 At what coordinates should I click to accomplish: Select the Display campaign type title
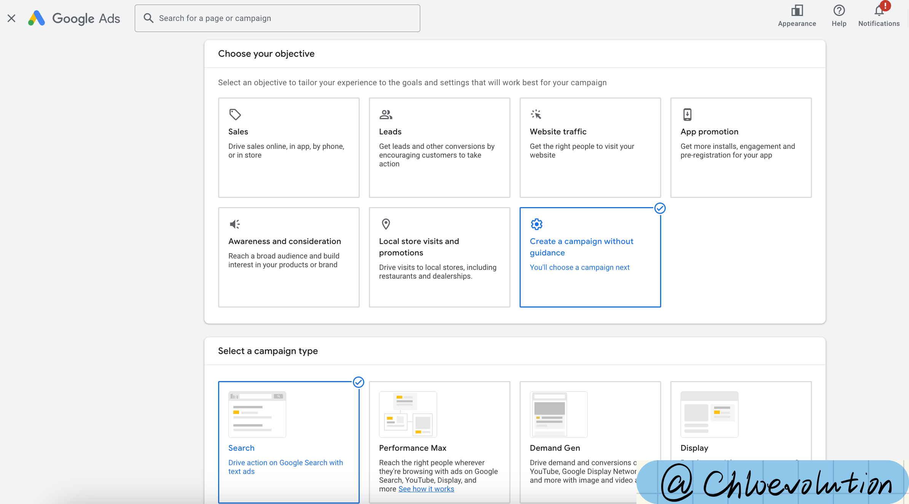(x=694, y=448)
